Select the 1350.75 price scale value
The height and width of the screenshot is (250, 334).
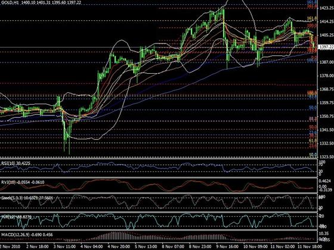click(x=327, y=116)
